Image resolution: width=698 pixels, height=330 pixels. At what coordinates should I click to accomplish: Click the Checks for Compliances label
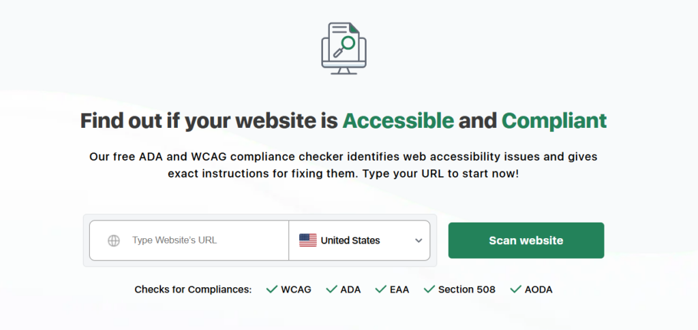point(193,289)
